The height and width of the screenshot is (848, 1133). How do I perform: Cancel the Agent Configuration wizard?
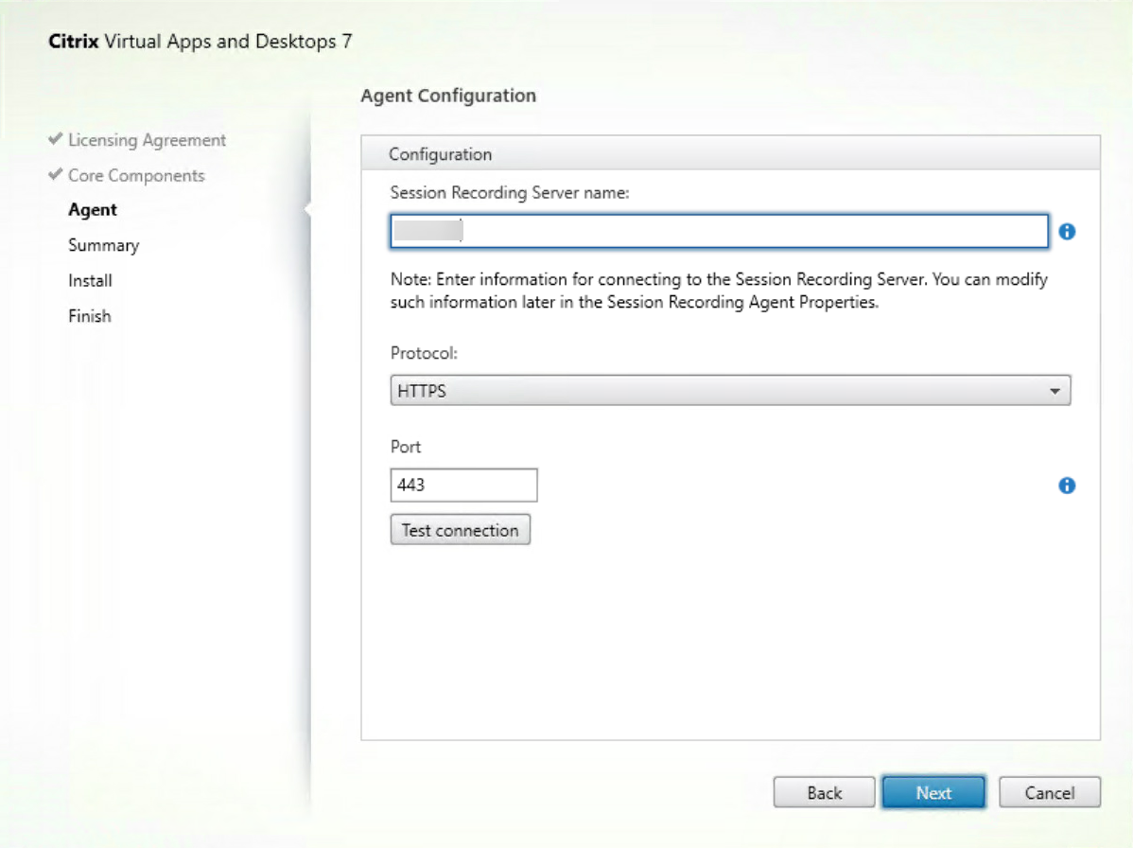[x=1049, y=792]
